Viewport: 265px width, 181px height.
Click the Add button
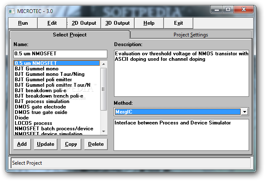click(22, 144)
